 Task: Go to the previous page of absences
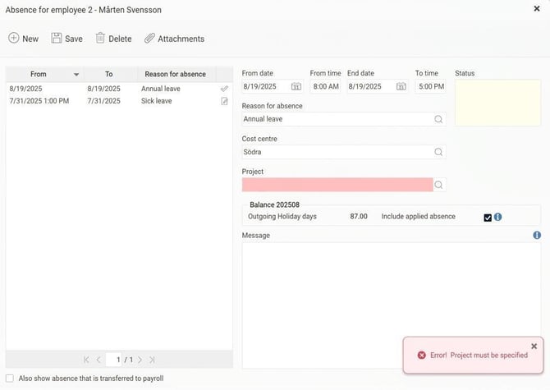(x=99, y=360)
